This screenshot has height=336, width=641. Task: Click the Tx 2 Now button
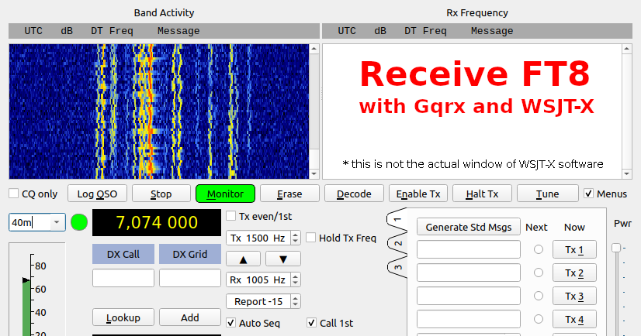(574, 273)
